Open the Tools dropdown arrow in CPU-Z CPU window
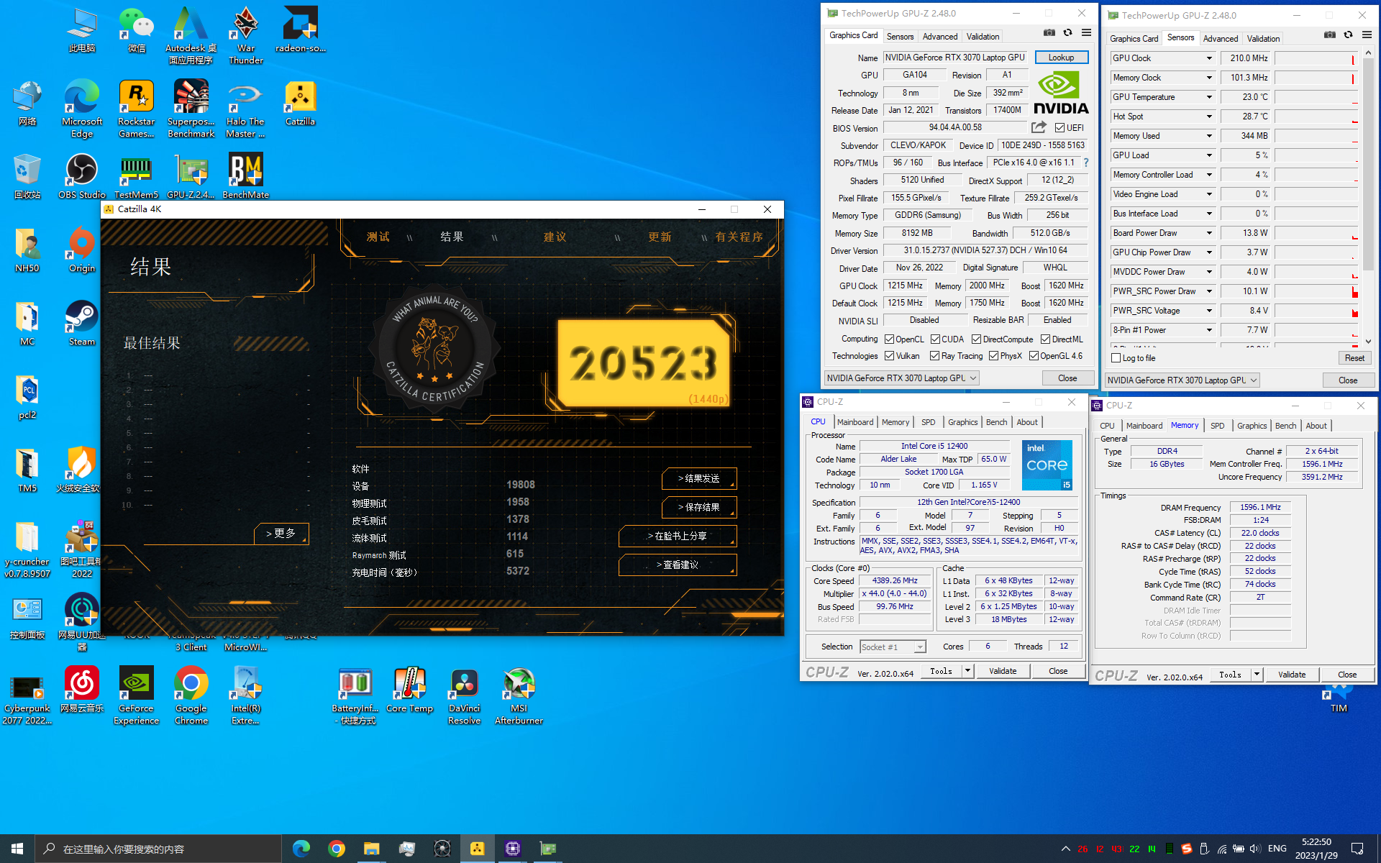The width and height of the screenshot is (1381, 863). coord(967,671)
